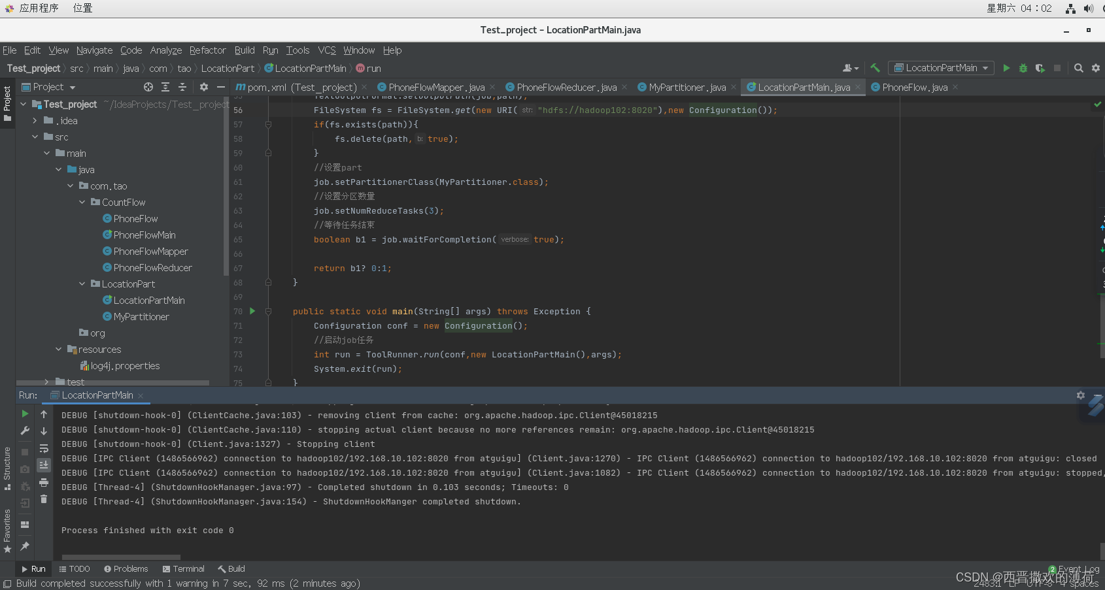Fold the if block on line 57
This screenshot has width=1105, height=590.
click(268, 124)
